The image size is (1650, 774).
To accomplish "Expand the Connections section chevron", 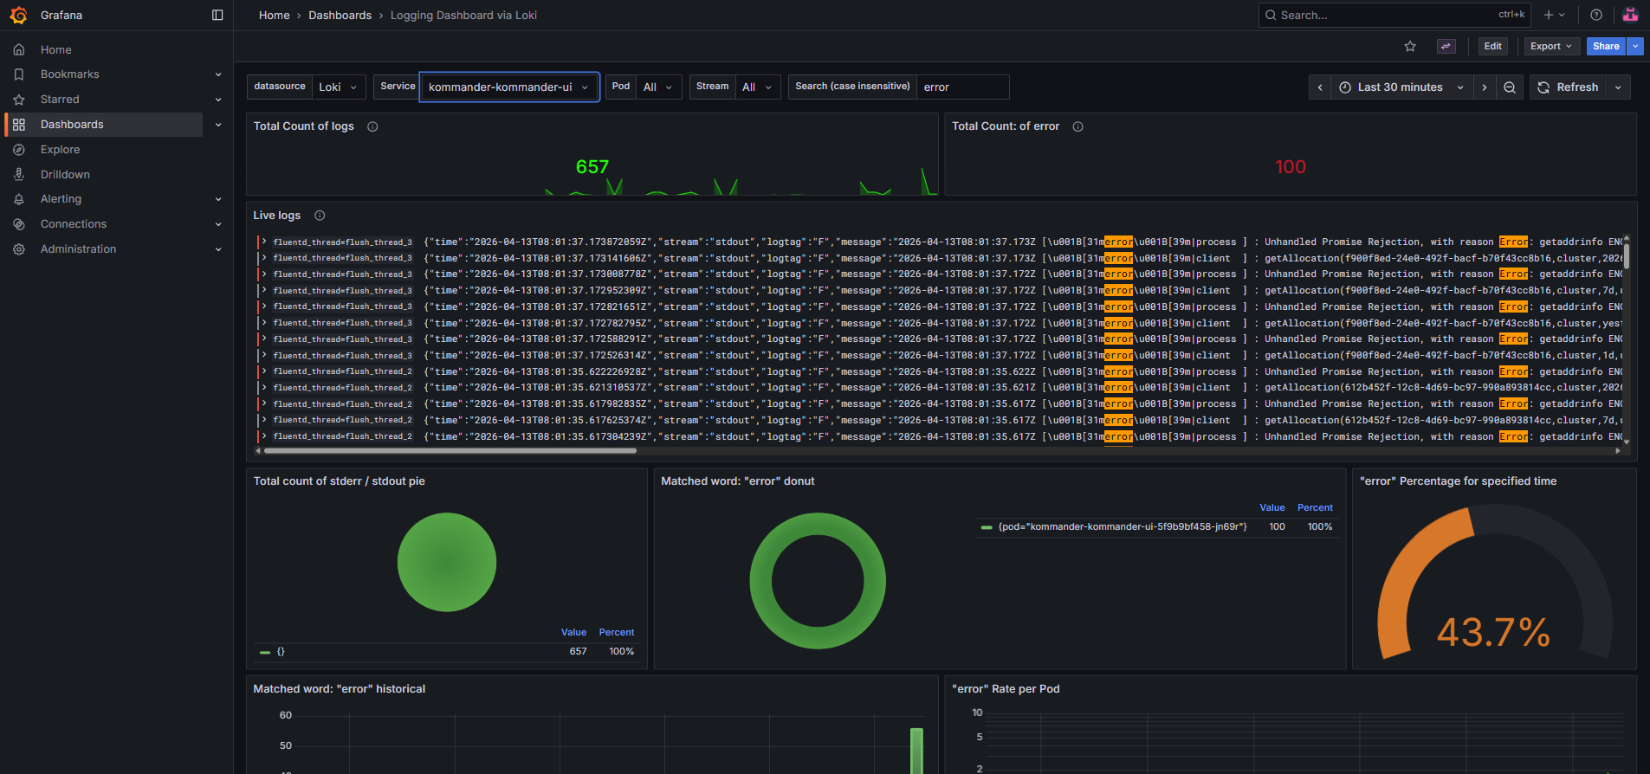I will pyautogui.click(x=218, y=224).
